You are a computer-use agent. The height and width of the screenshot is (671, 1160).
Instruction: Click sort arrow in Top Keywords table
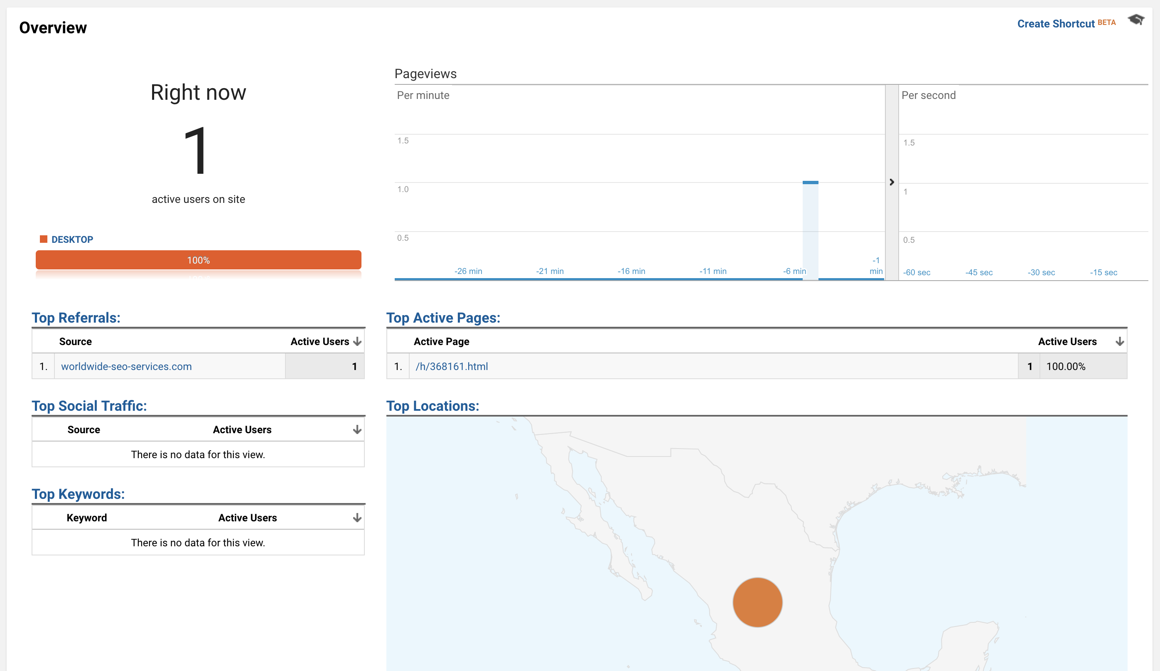click(x=357, y=518)
